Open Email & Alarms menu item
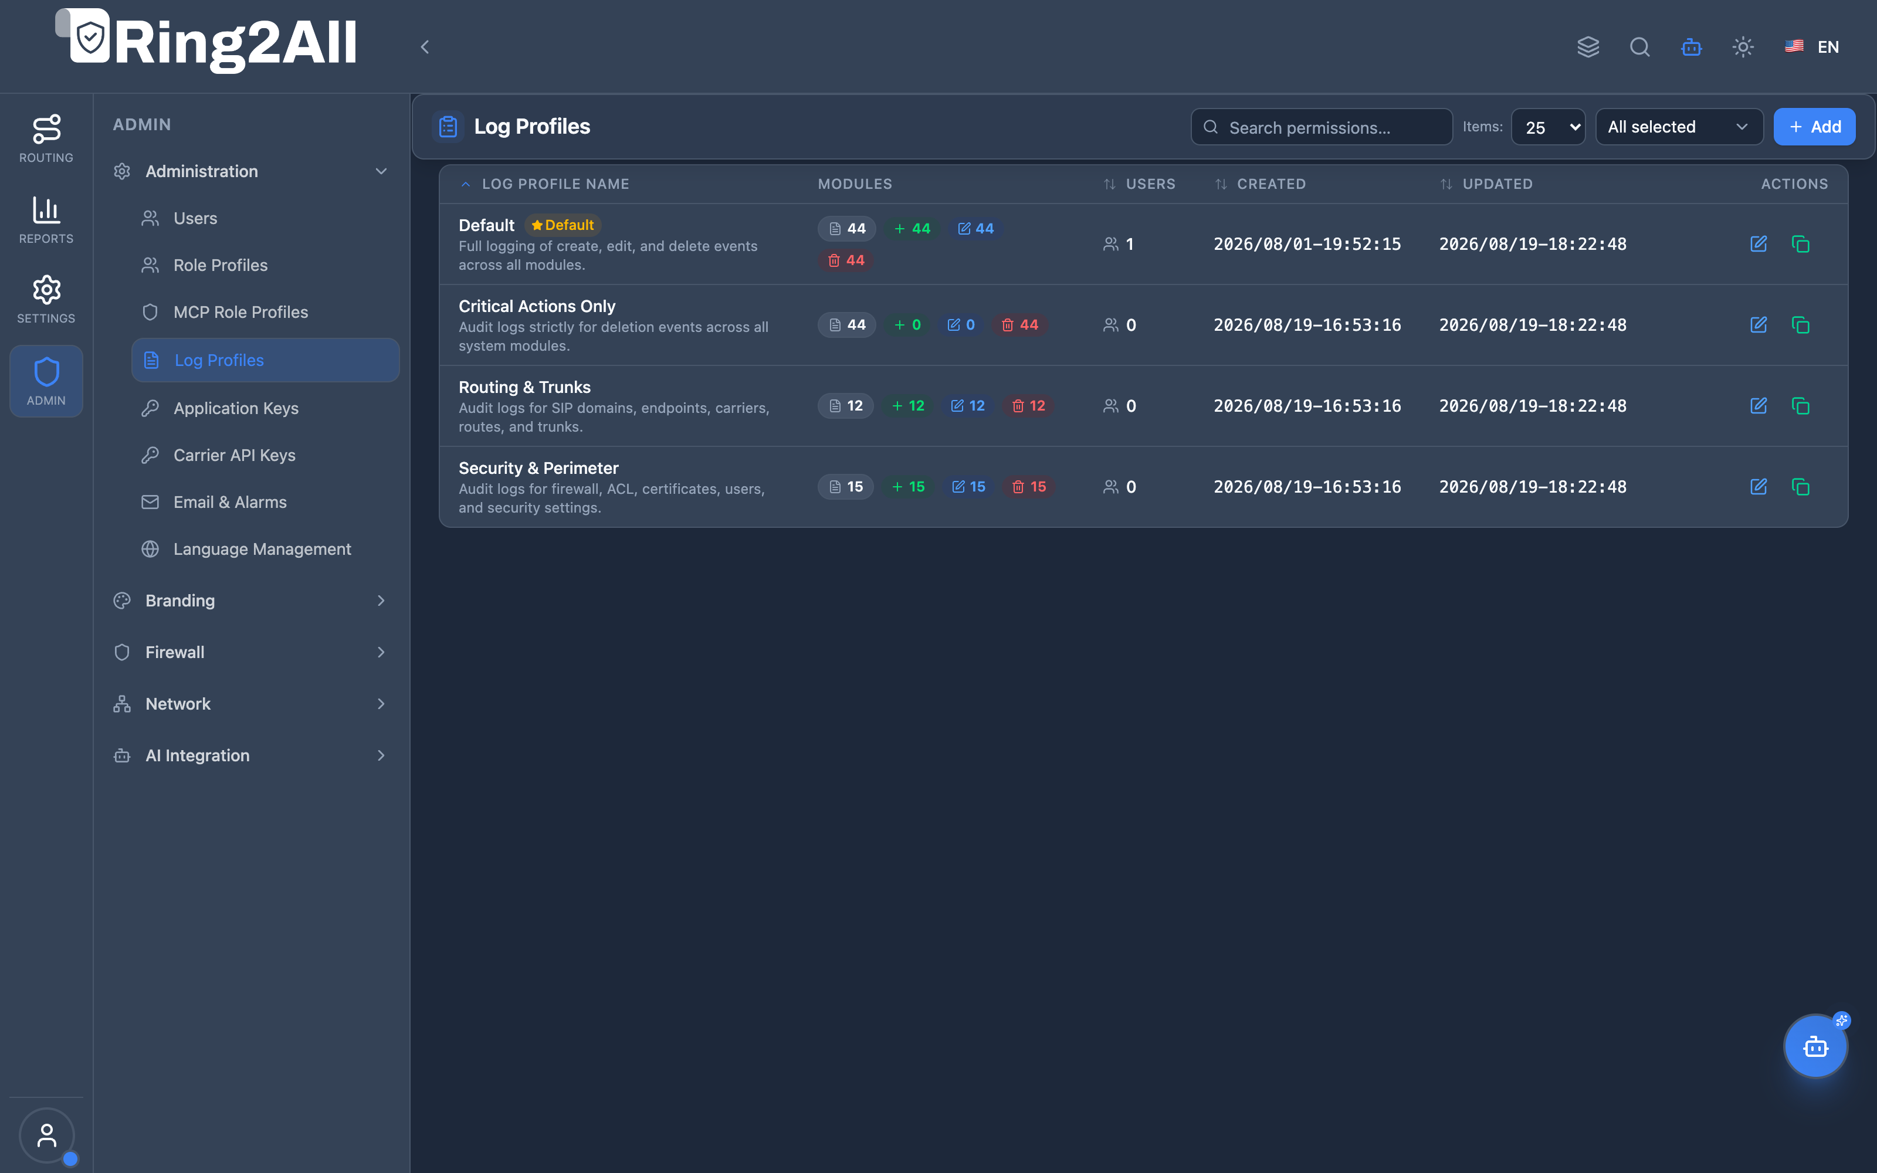The height and width of the screenshot is (1173, 1877). click(x=265, y=502)
